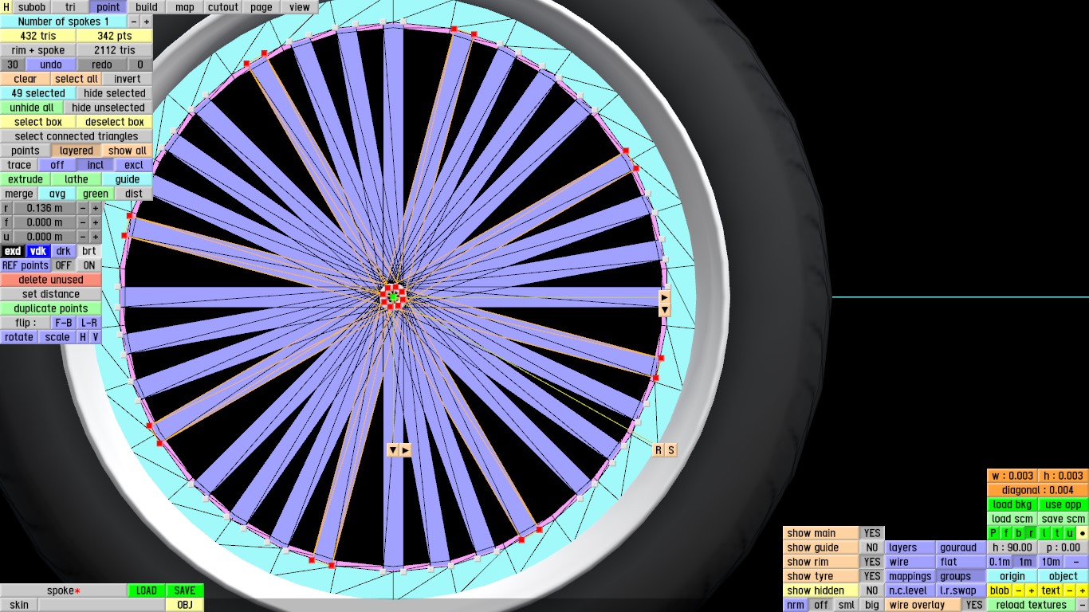Click the spoke name field
Image resolution: width=1089 pixels, height=612 pixels.
point(64,590)
